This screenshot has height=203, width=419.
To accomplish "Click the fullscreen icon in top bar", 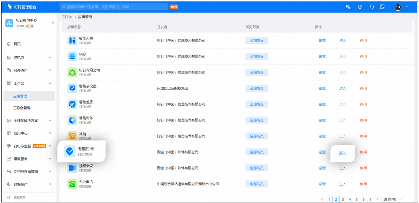I will pos(382,7).
